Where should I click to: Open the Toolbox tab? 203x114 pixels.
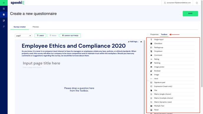click(x=164, y=34)
